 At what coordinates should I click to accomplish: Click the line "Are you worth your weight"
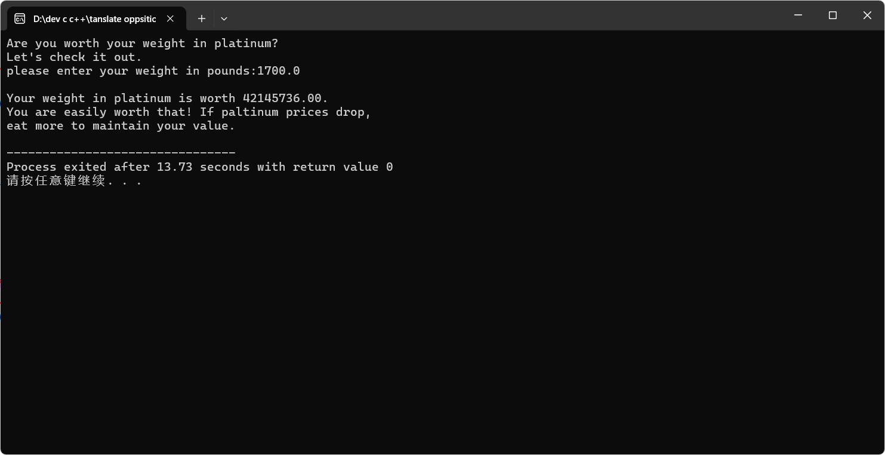142,44
